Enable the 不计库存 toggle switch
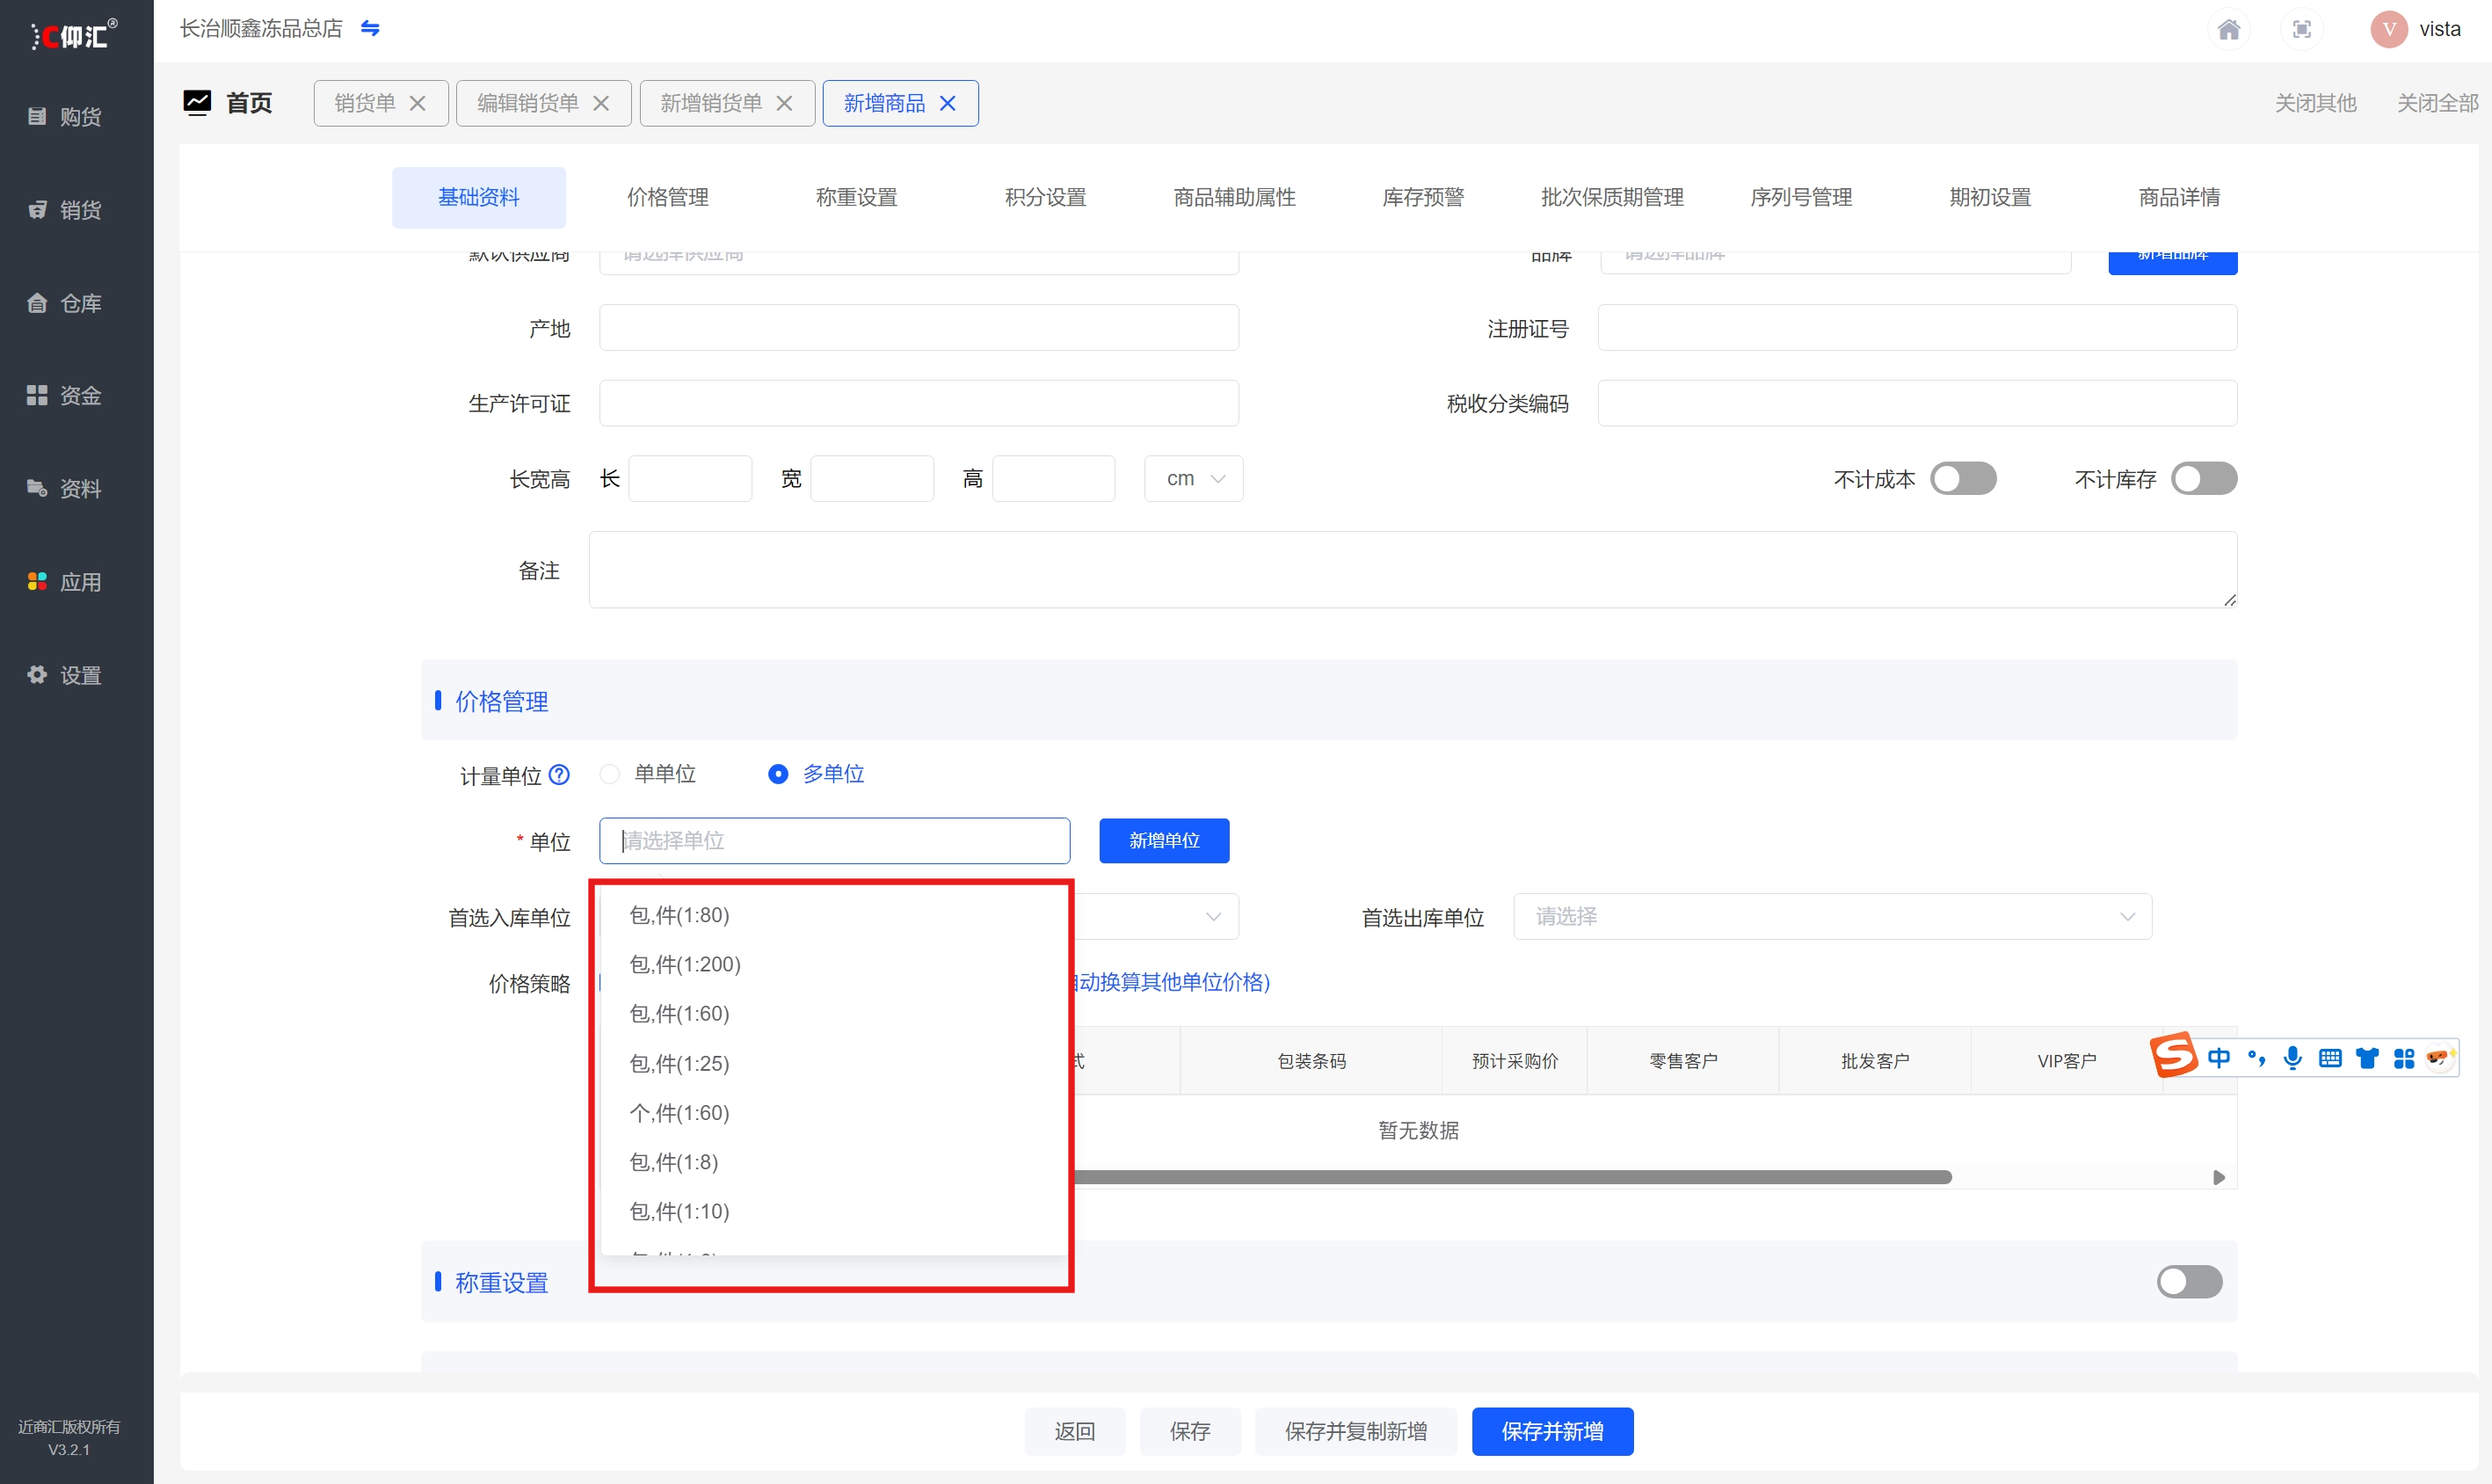 tap(2203, 479)
